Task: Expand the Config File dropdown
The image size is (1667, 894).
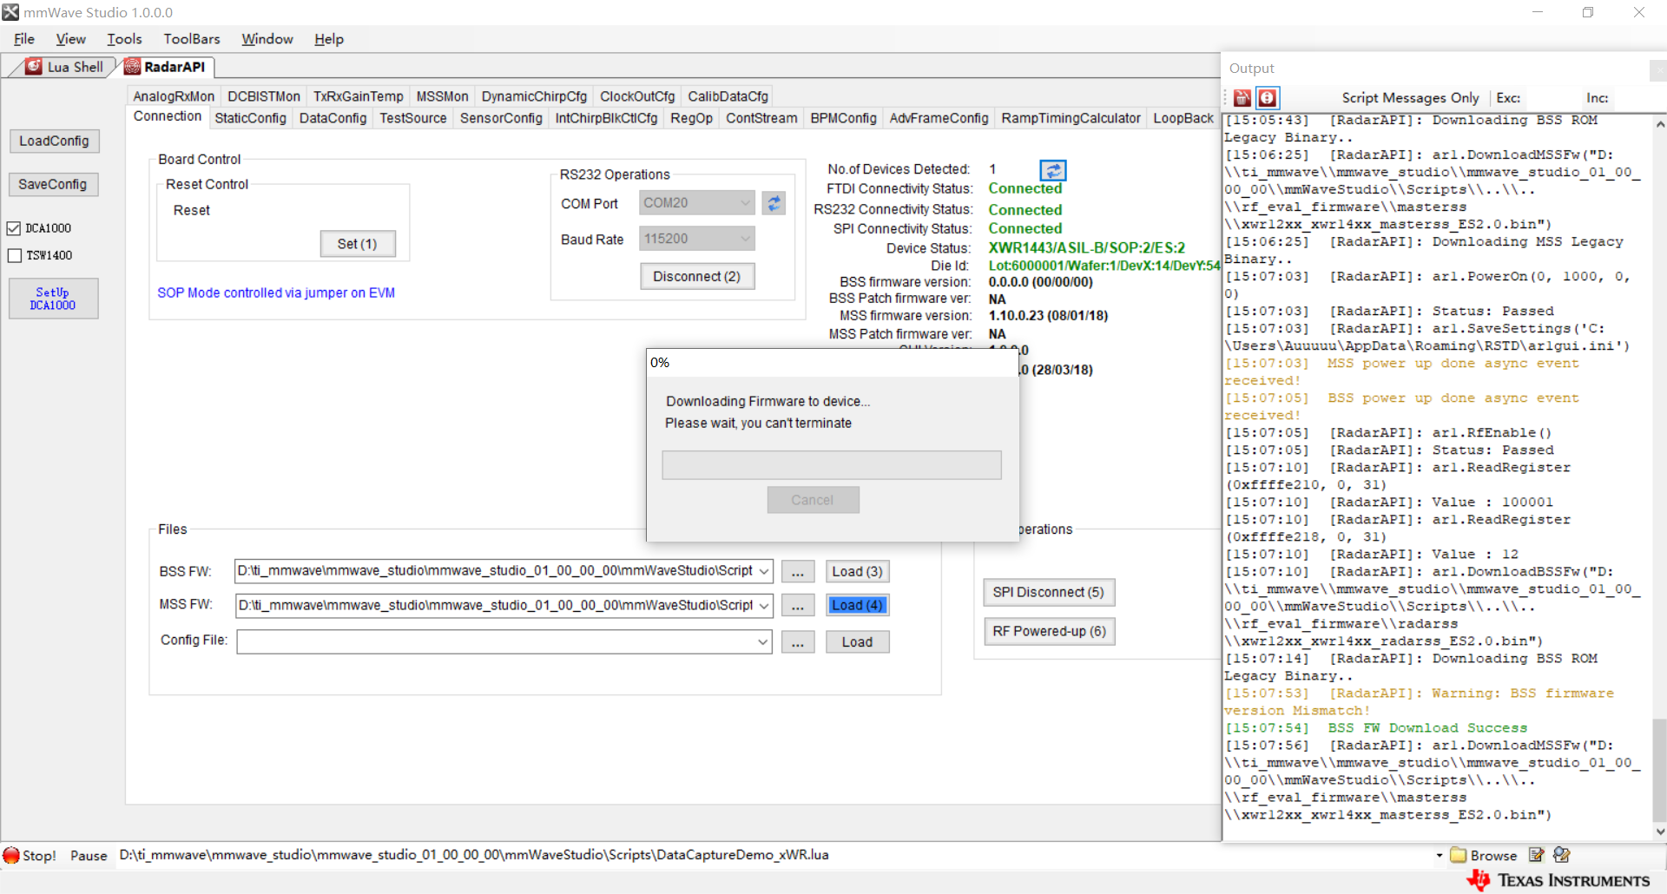Action: click(x=762, y=642)
